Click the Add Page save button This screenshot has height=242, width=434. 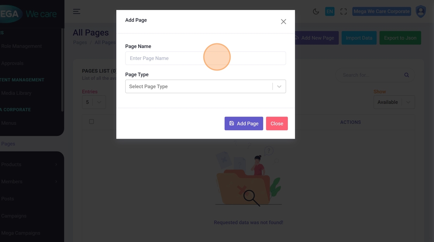pyautogui.click(x=244, y=124)
